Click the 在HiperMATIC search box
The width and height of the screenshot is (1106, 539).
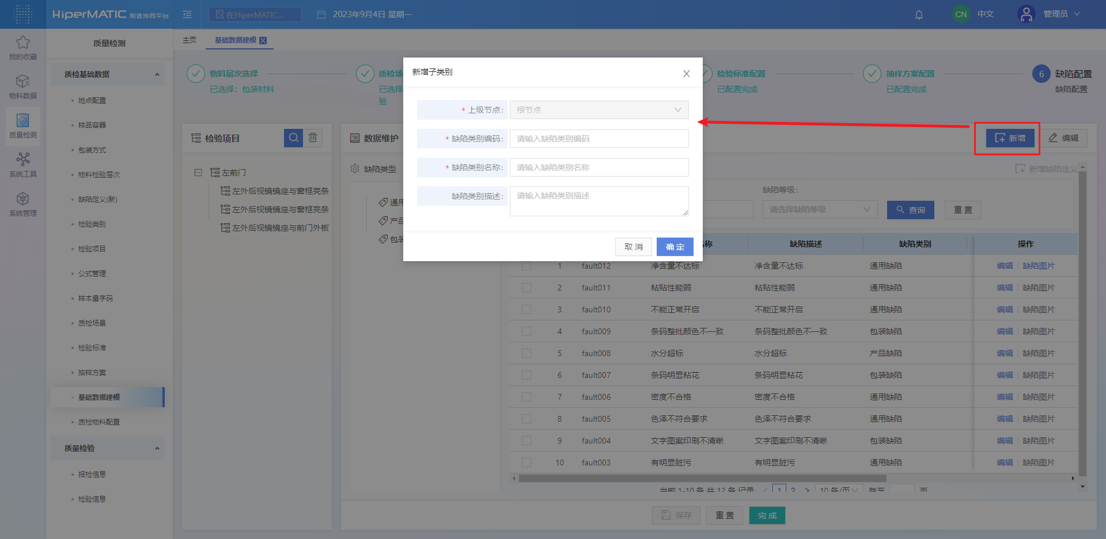[255, 14]
